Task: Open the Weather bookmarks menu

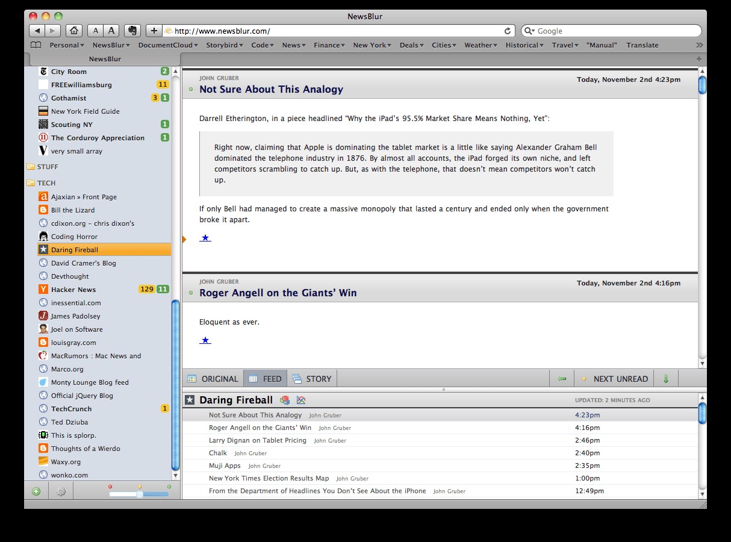Action: pyautogui.click(x=481, y=45)
